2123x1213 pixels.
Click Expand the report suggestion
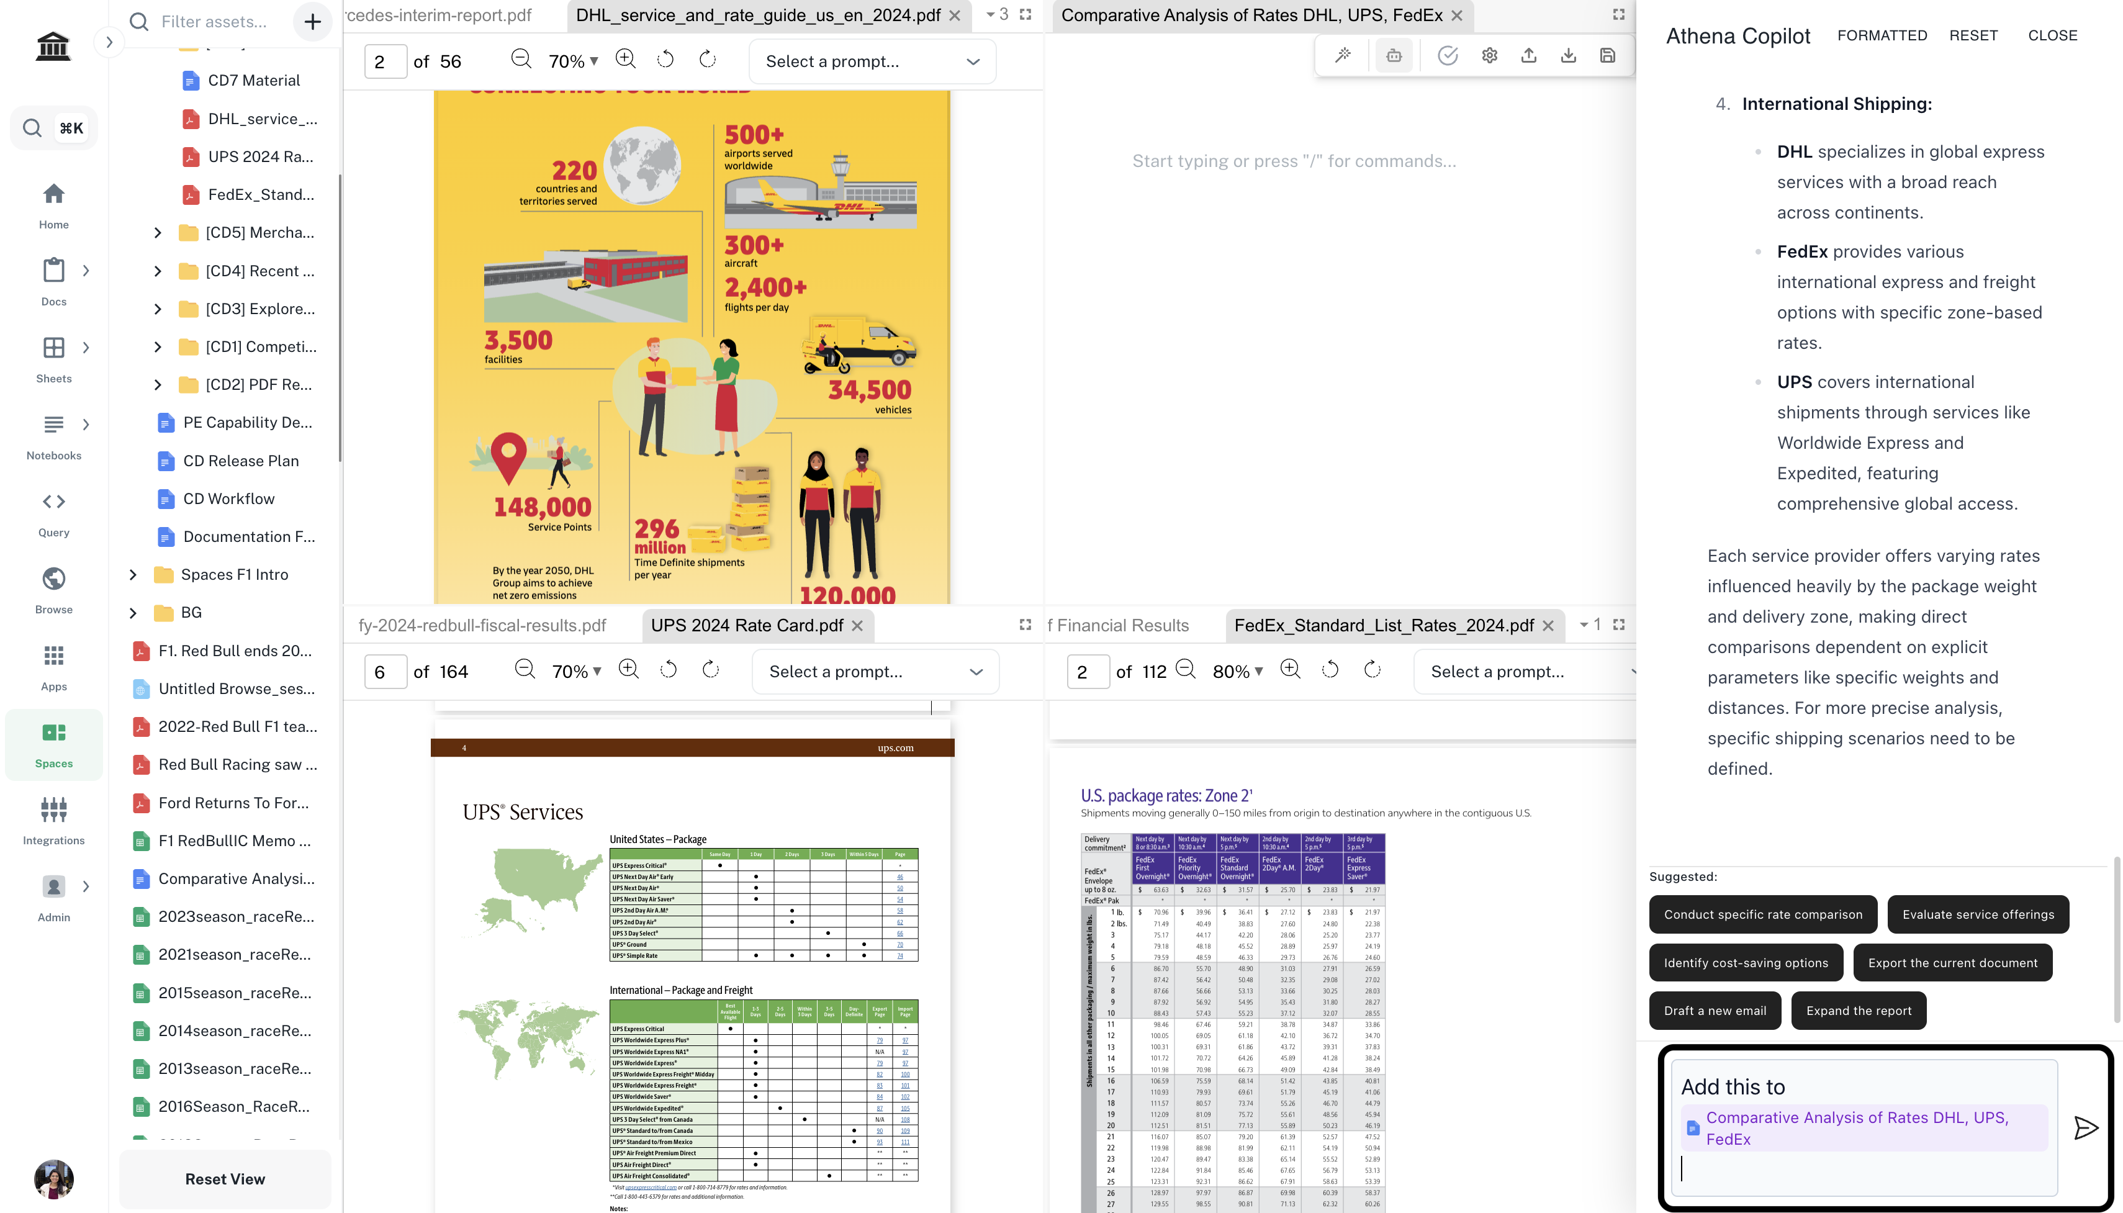coord(1858,1011)
